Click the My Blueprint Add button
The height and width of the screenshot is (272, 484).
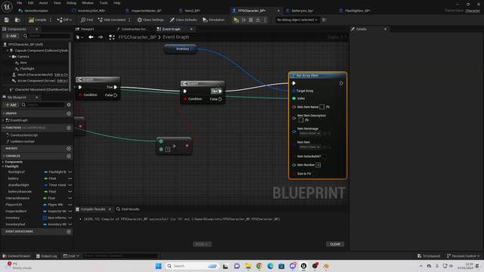pos(11,105)
